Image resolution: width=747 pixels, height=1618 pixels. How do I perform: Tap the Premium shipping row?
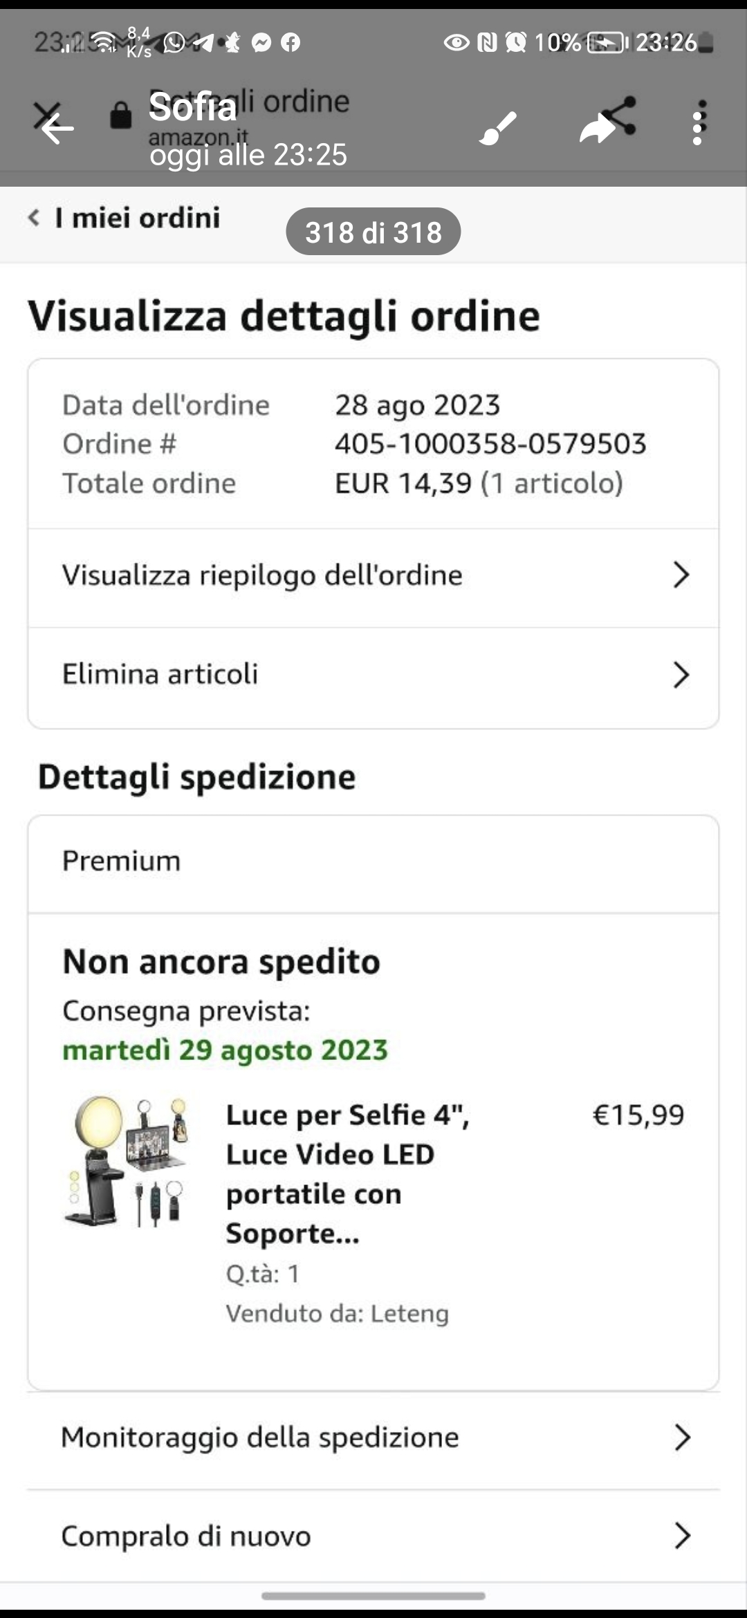coord(373,862)
